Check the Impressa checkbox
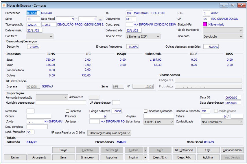 point(67,111)
